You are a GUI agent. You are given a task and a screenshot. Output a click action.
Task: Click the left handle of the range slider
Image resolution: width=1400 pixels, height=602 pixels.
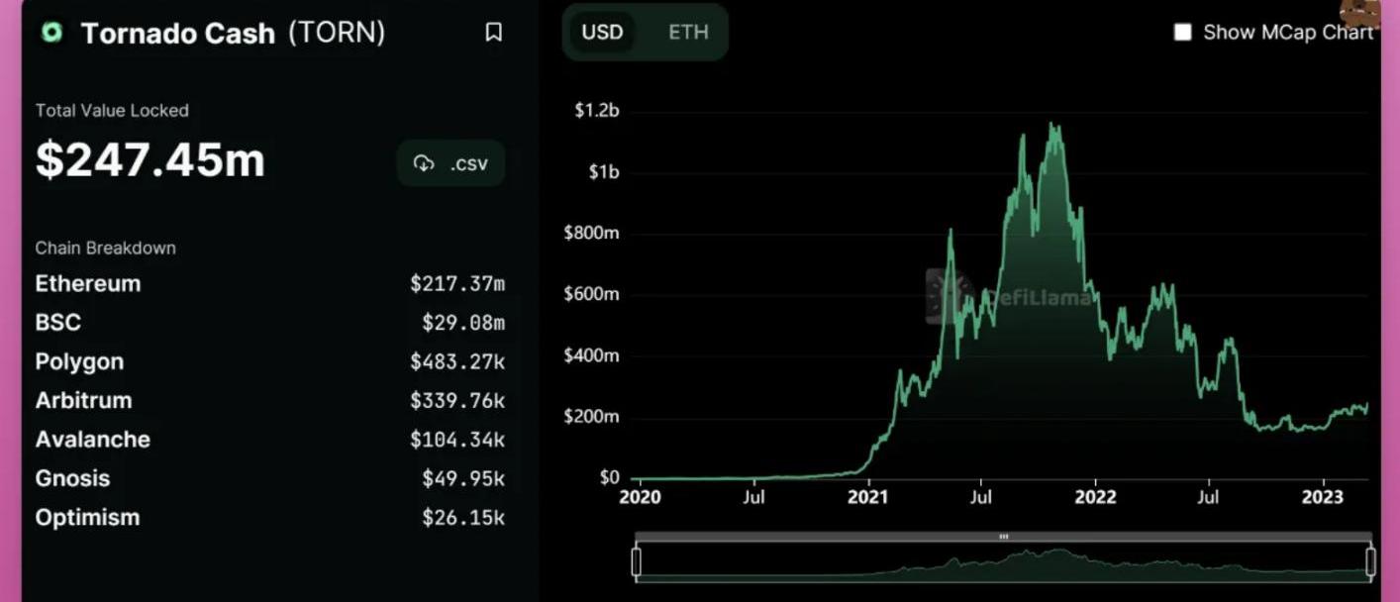tap(636, 561)
